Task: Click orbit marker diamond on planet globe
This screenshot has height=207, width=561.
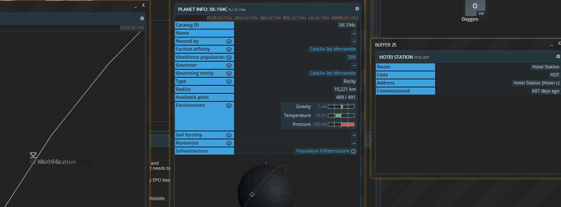Action: coord(252,194)
